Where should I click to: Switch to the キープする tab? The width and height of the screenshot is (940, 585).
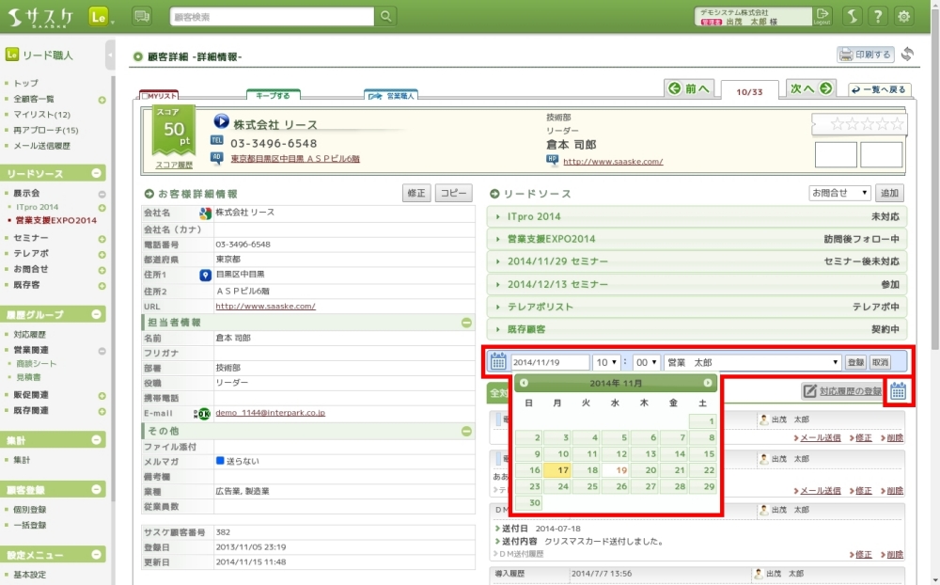(274, 95)
